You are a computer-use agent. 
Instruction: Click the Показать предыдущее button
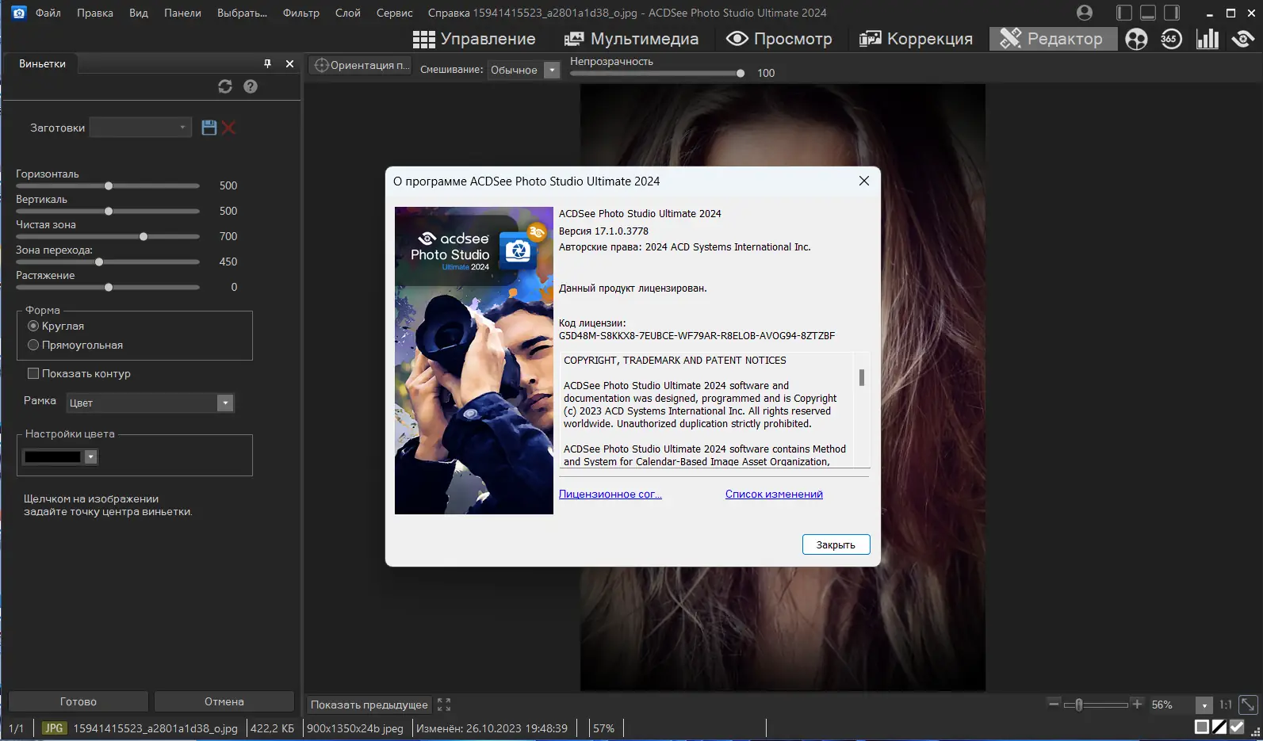tap(369, 705)
